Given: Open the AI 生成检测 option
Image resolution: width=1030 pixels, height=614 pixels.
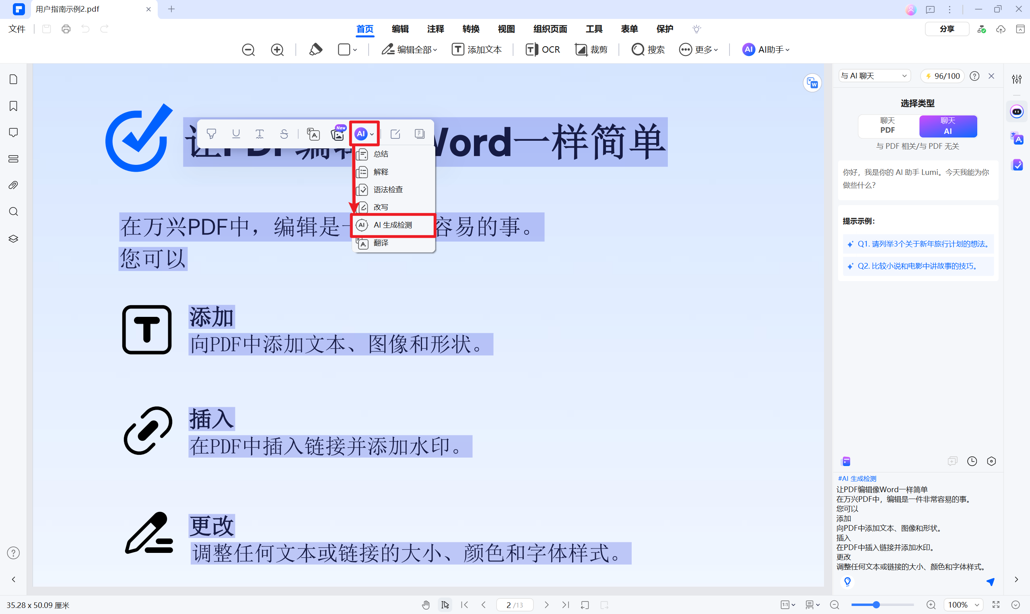Looking at the screenshot, I should 393,224.
